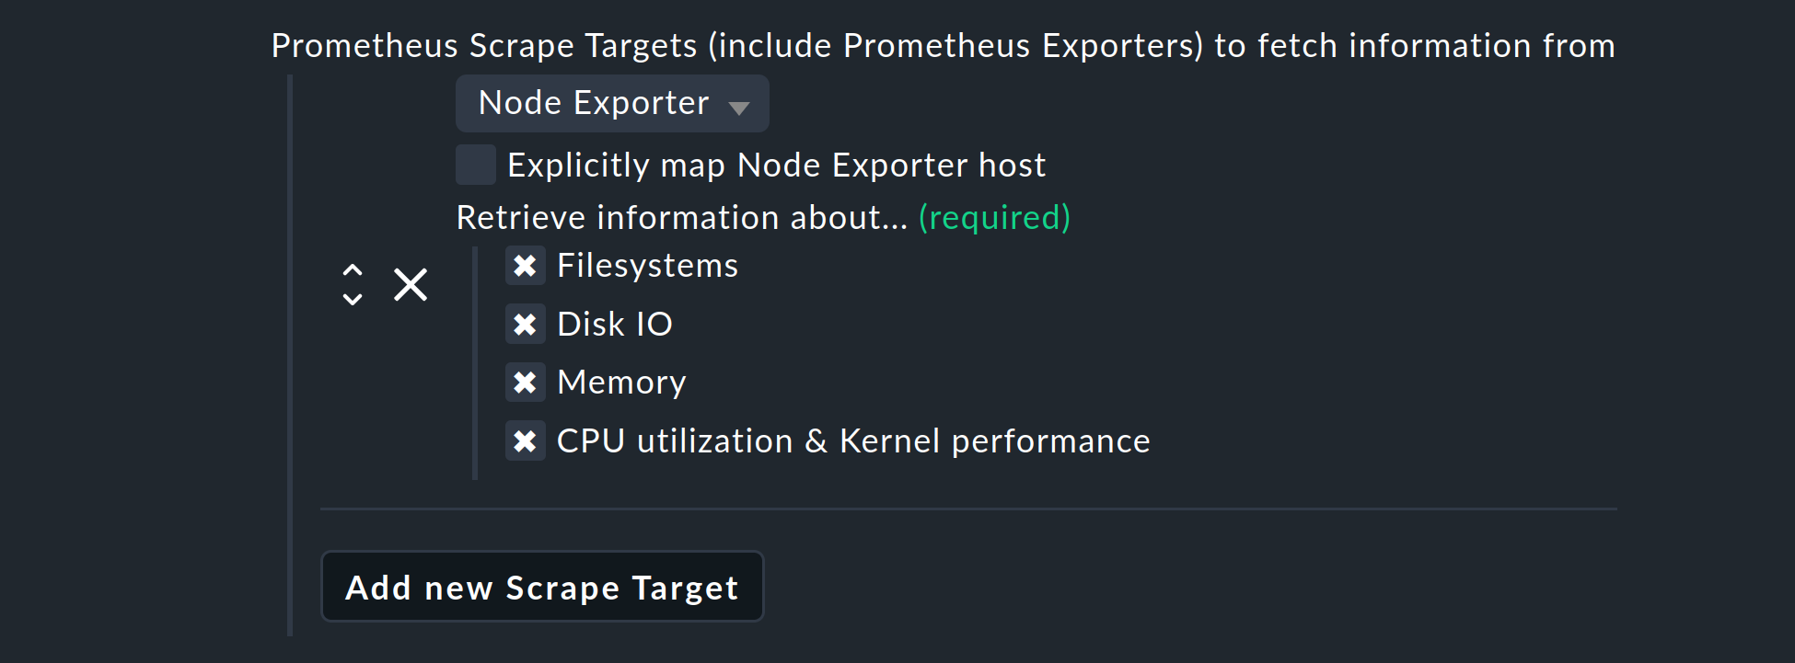Move the scrape target up with the up chevron
Screen dimensions: 1795x663
[x=353, y=270]
